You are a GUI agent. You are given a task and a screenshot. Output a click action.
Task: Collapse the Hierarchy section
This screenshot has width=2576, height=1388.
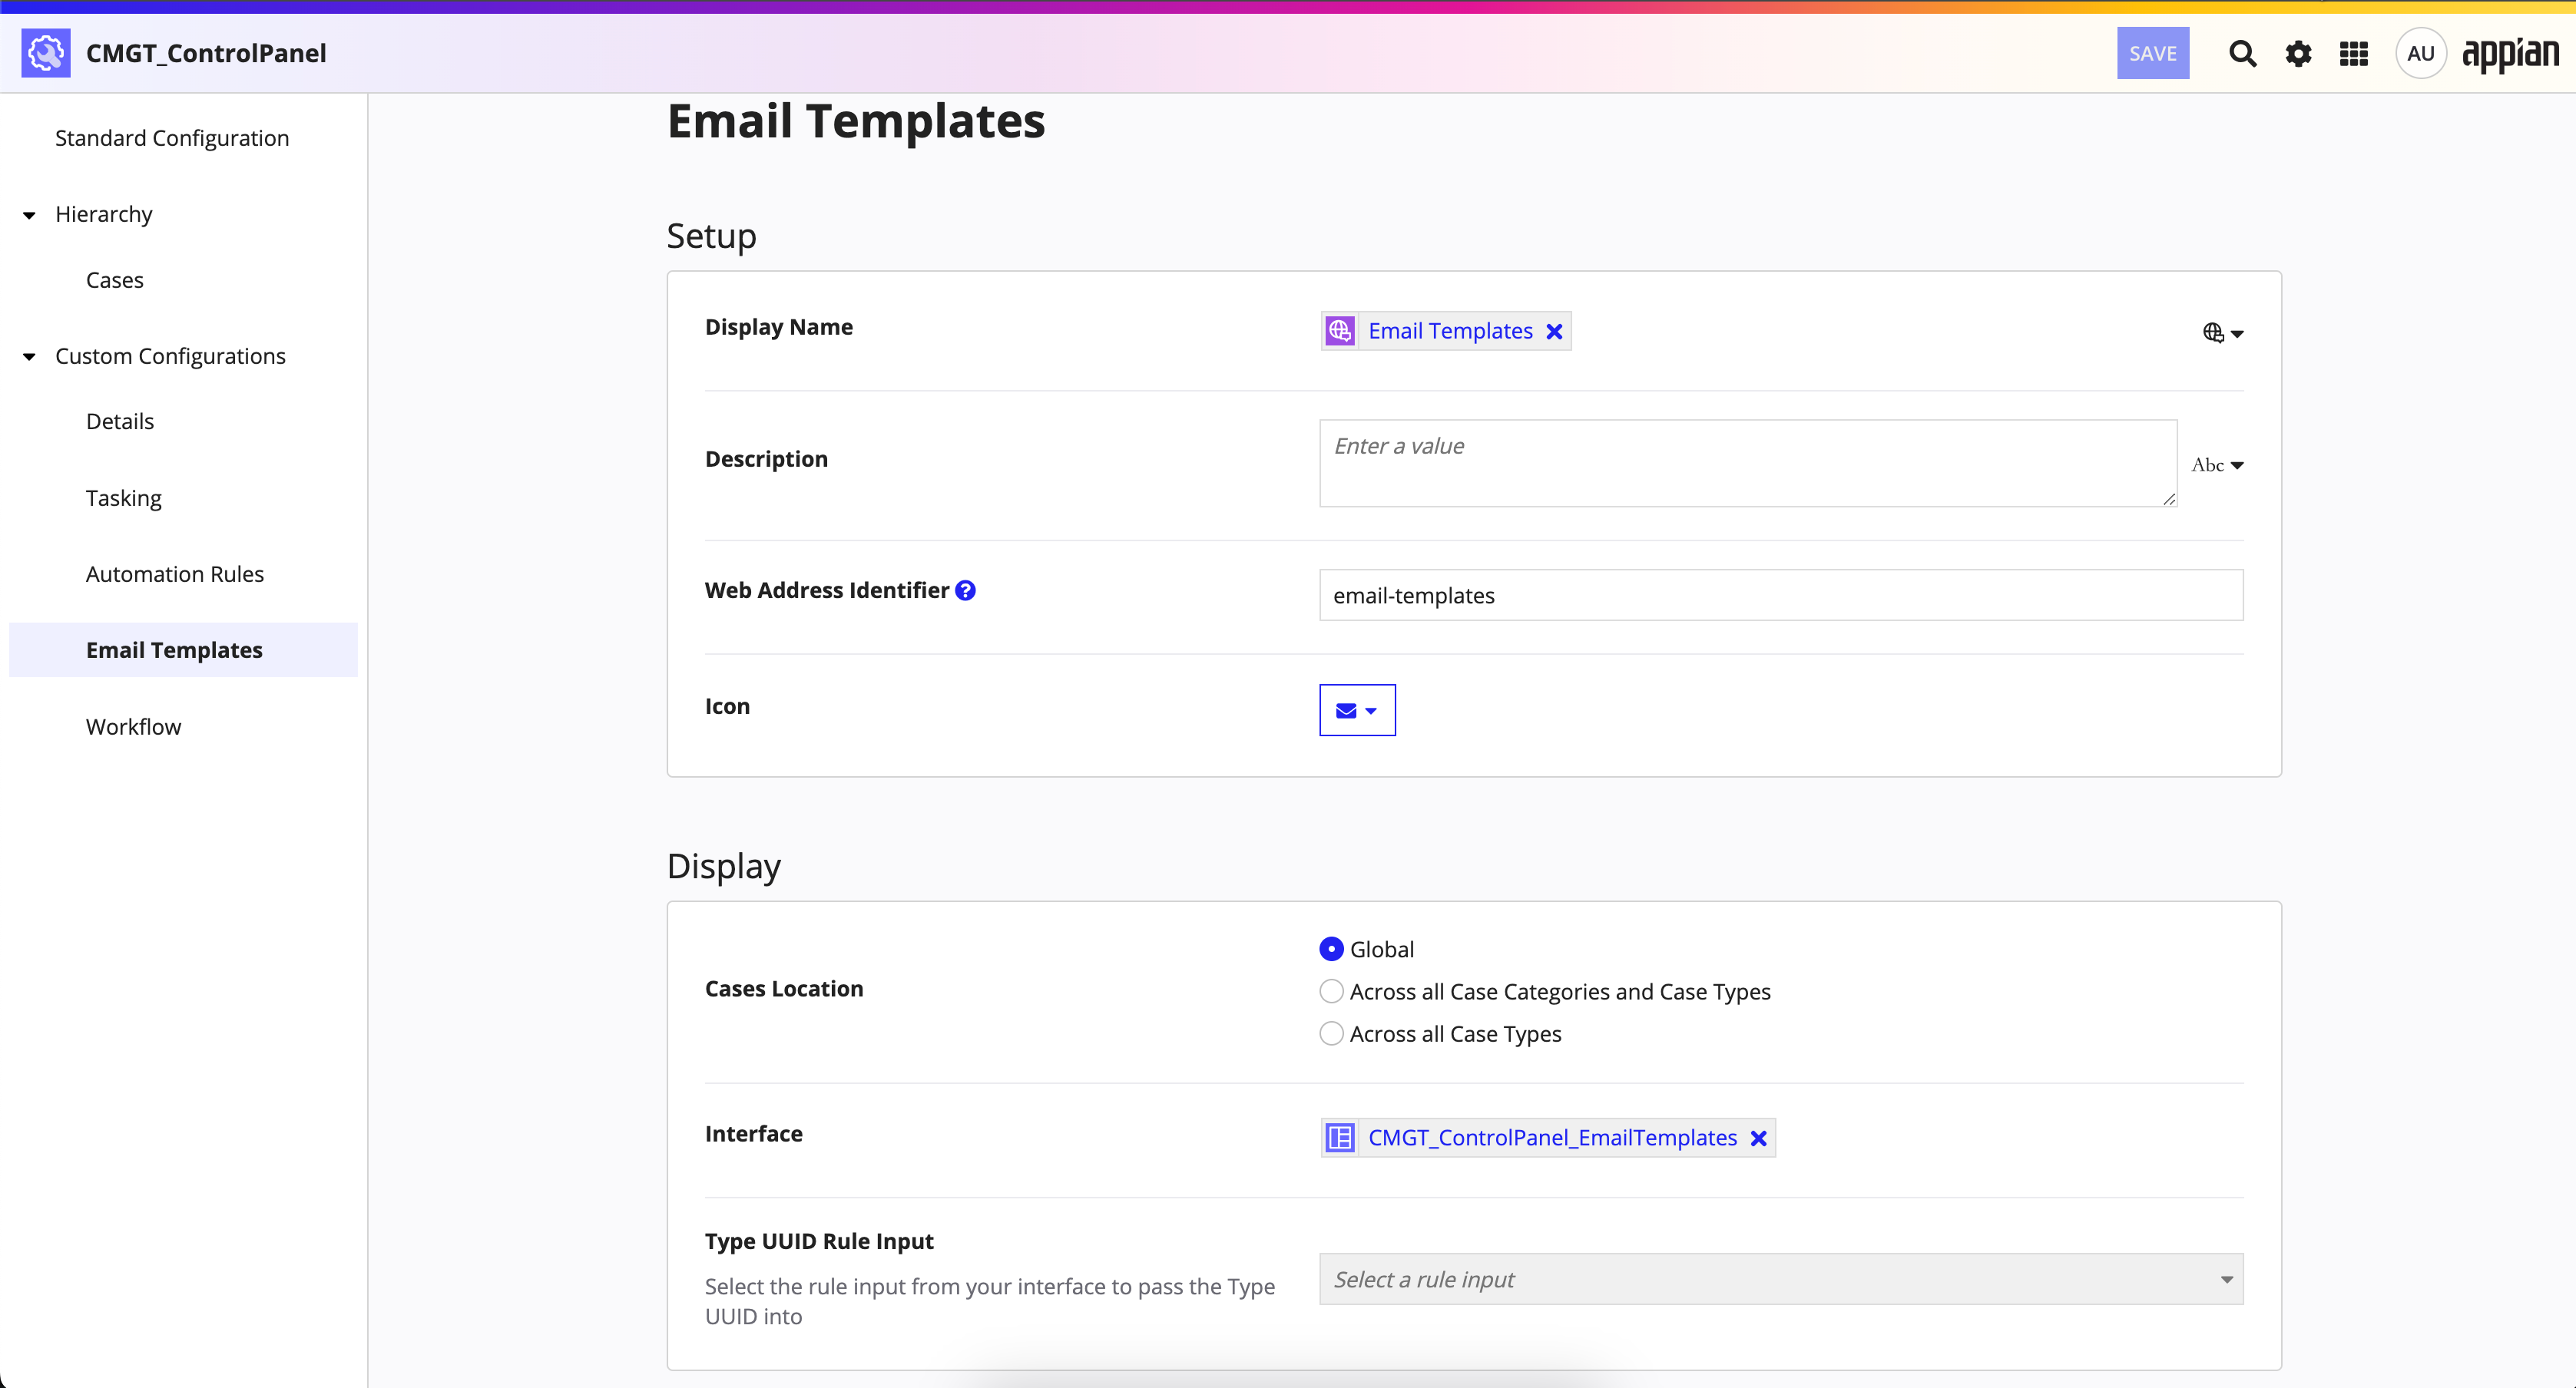29,215
